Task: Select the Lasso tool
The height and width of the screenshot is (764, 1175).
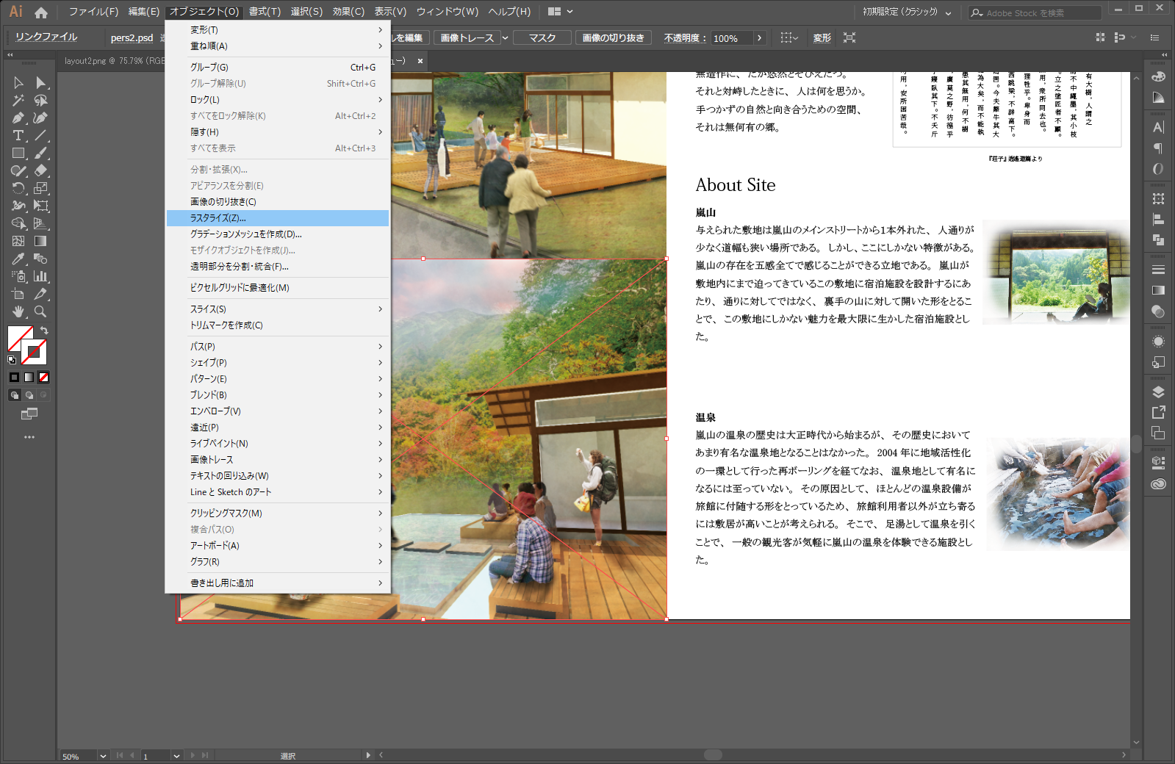Action: click(41, 100)
